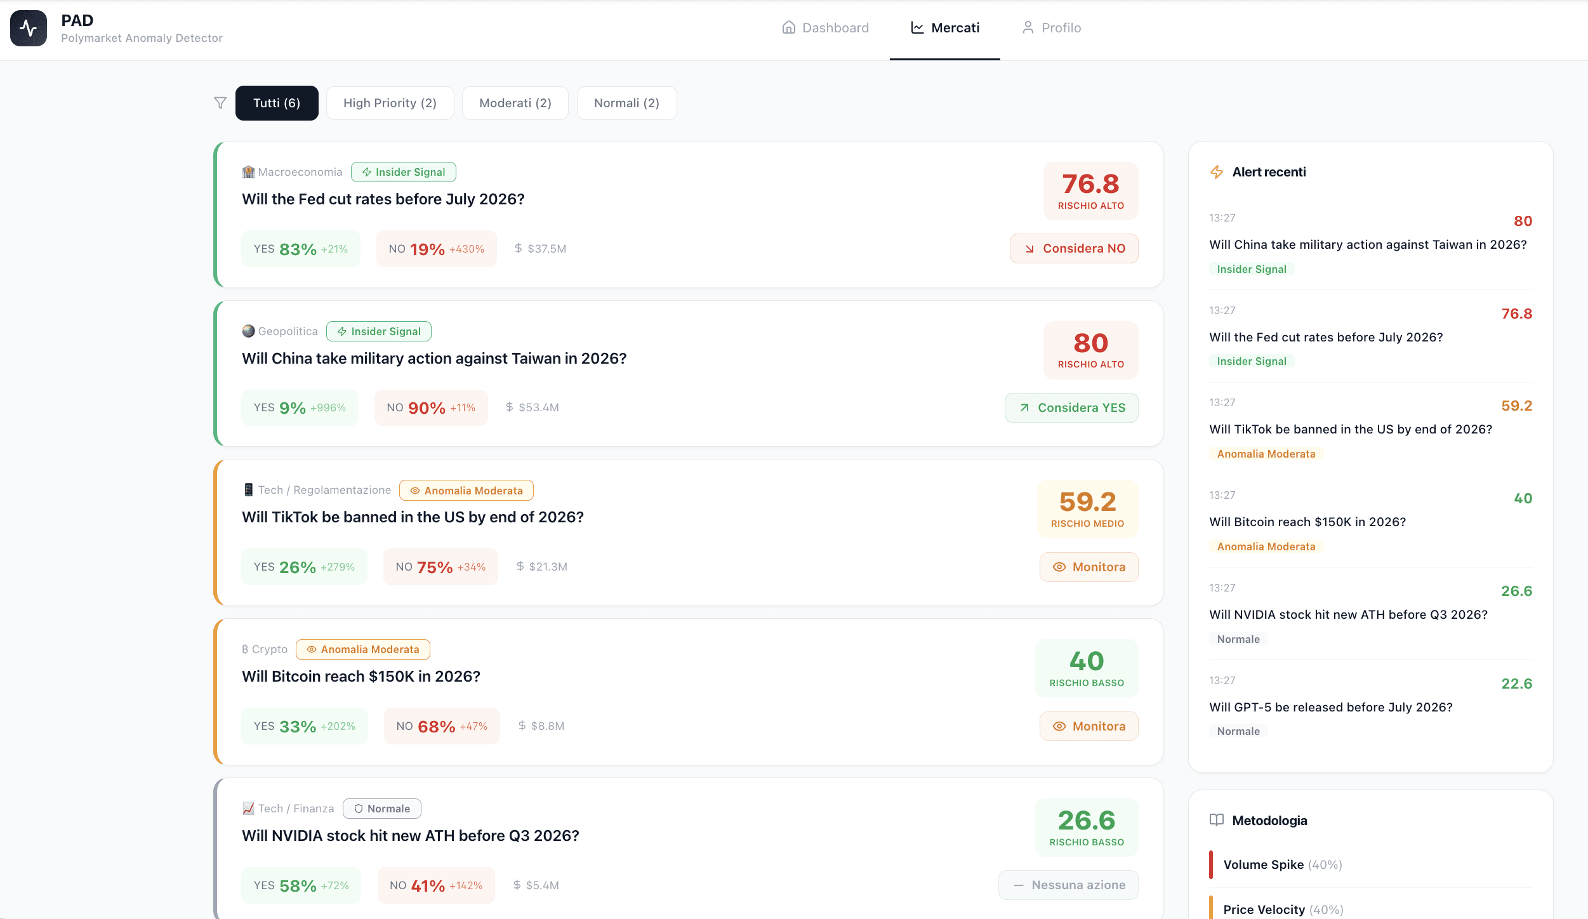Viewport: 1588px width, 919px height.
Task: Click the lightning icon beside Alert recenti
Action: (1217, 171)
